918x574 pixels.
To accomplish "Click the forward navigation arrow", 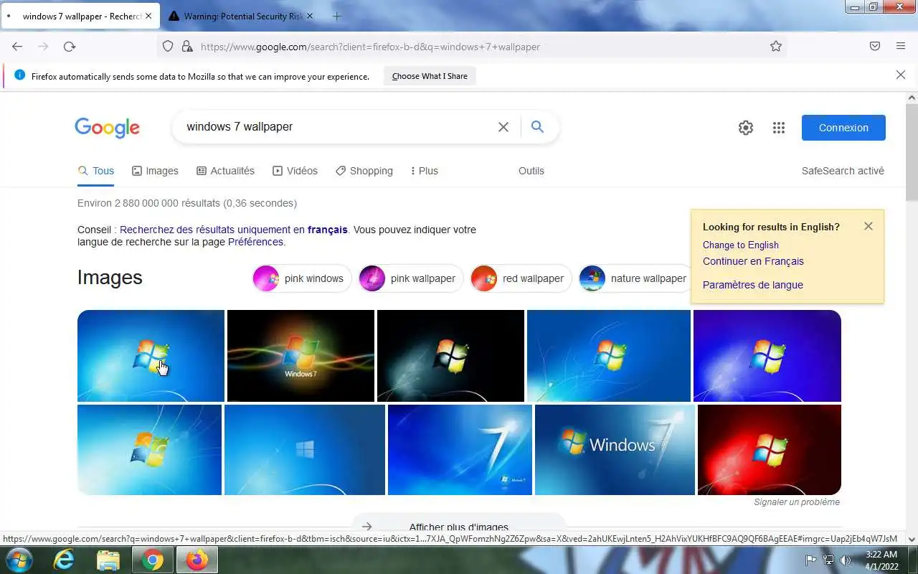I will click(43, 47).
